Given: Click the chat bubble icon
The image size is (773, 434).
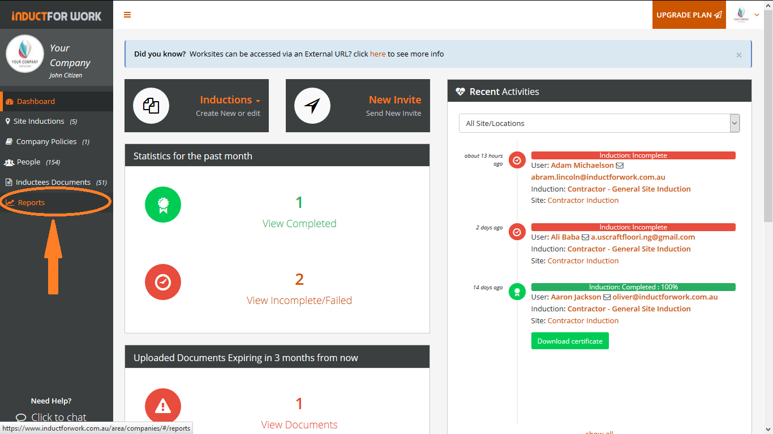Looking at the screenshot, I should click(21, 418).
